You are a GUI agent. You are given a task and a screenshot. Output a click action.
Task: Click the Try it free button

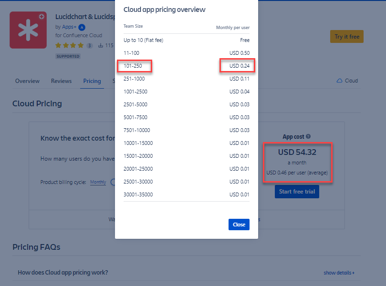coord(346,37)
